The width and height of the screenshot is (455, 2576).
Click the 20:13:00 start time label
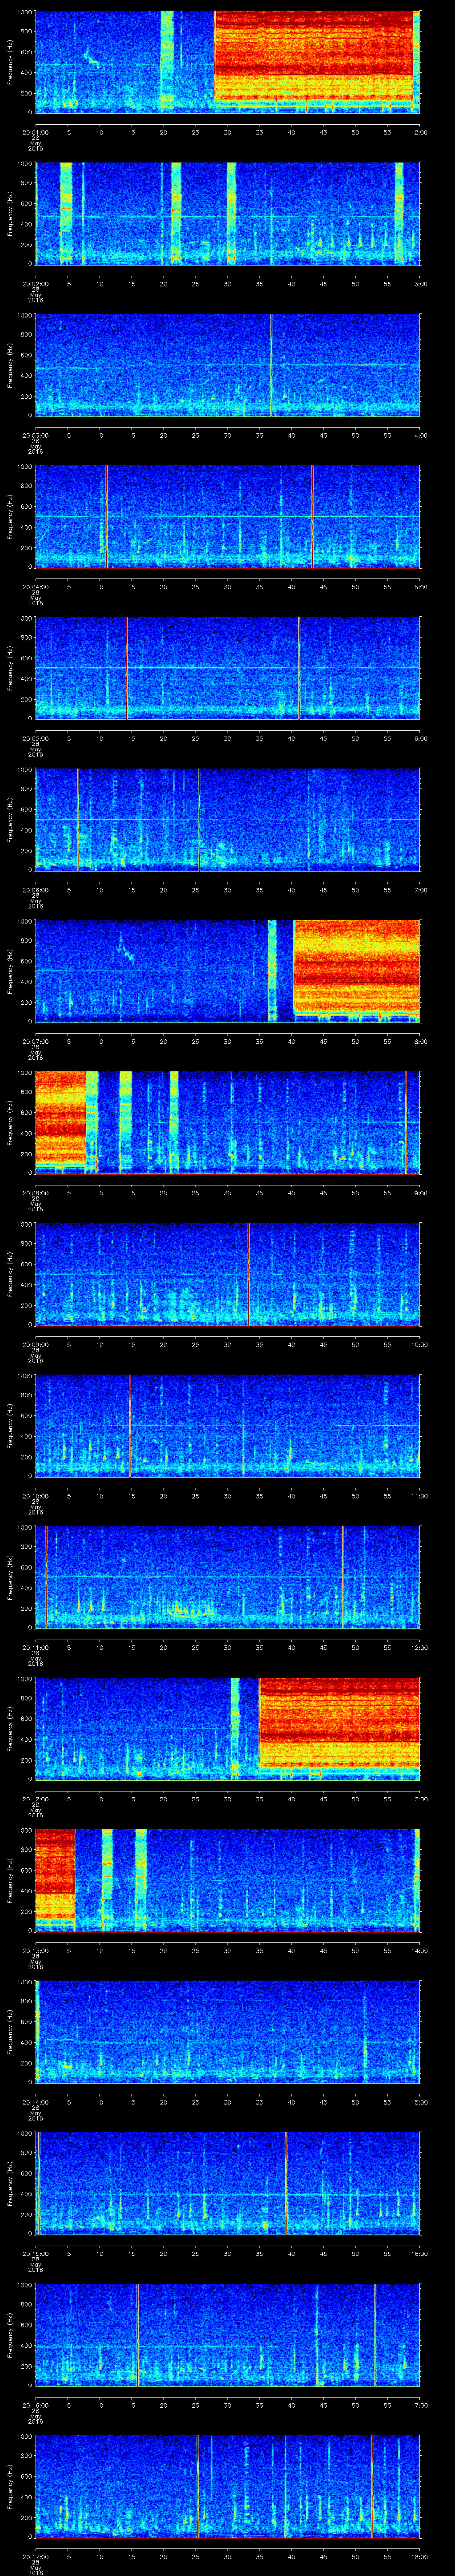tap(35, 1951)
